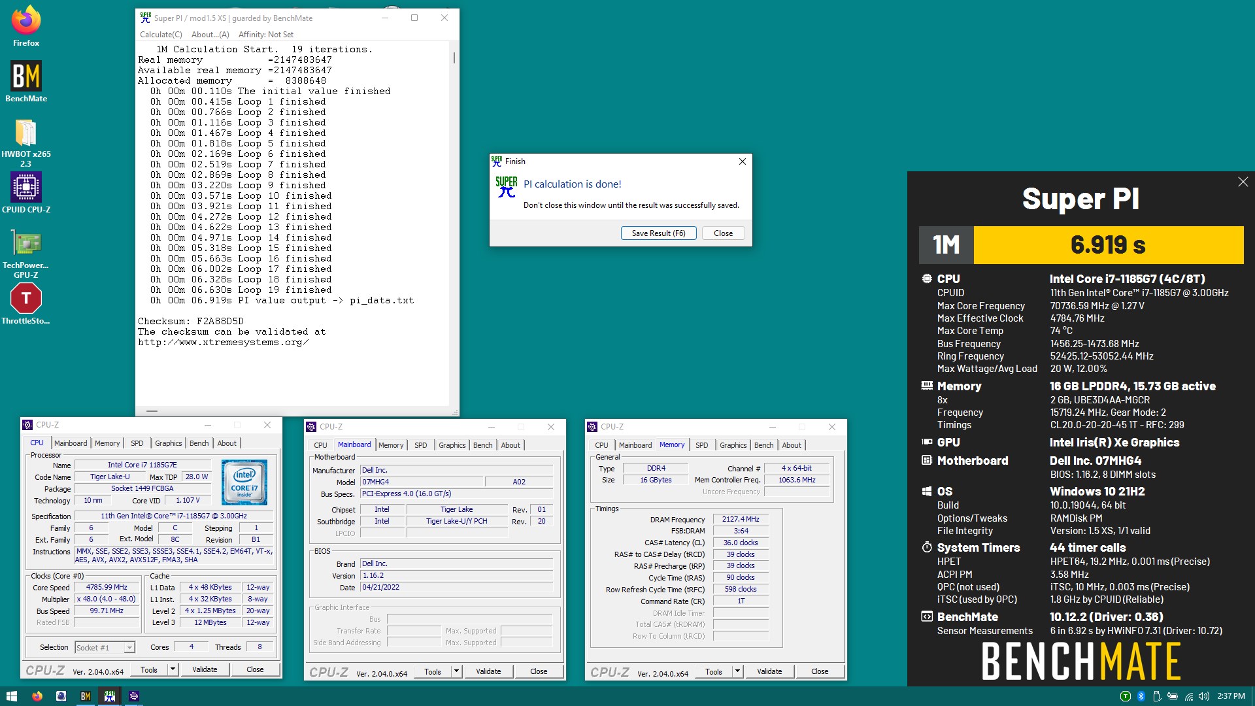Viewport: 1255px width, 706px height.
Task: Click the 11th Gen Intel Core specification field
Action: [x=174, y=516]
